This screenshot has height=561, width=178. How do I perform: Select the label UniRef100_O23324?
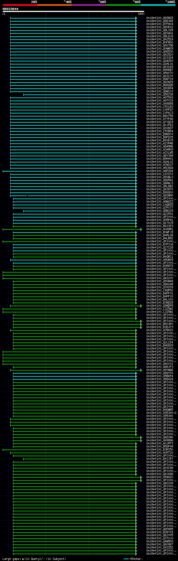tap(160, 58)
